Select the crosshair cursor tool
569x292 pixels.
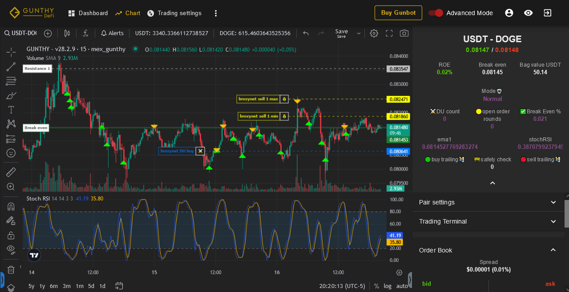[11, 52]
